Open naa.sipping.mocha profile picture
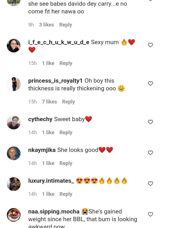The width and height of the screenshot is (171, 228). coord(14,215)
